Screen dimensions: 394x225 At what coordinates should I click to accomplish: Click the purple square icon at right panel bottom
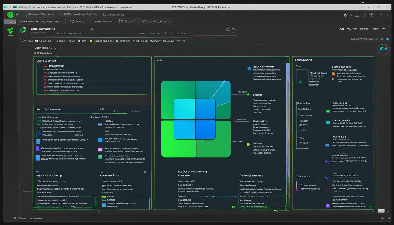pyautogui.click(x=327, y=206)
